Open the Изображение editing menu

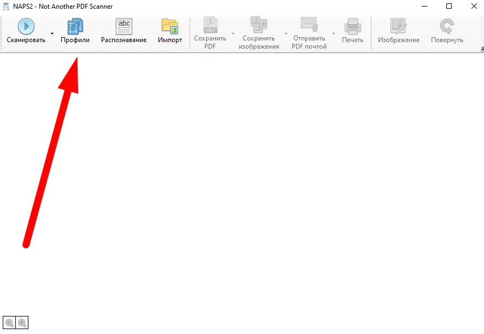pyautogui.click(x=398, y=32)
